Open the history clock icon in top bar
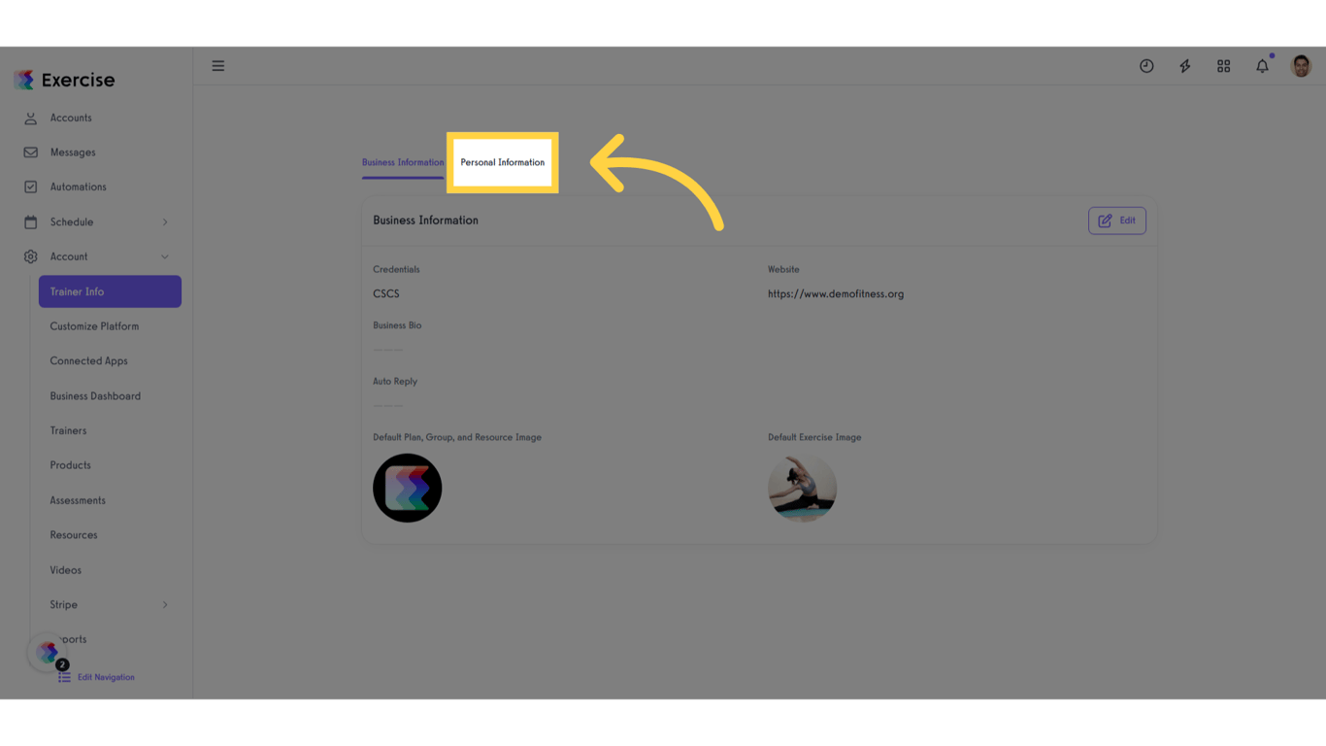The image size is (1326, 746). (1146, 65)
